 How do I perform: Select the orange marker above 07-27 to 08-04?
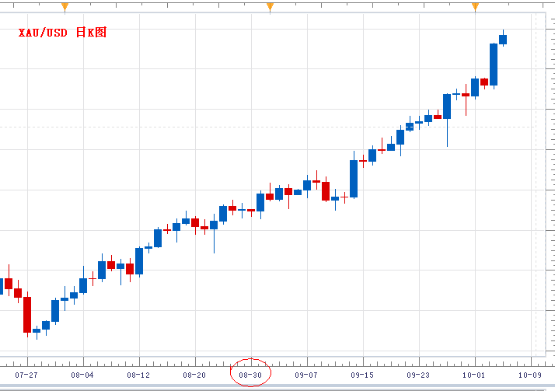click(65, 7)
